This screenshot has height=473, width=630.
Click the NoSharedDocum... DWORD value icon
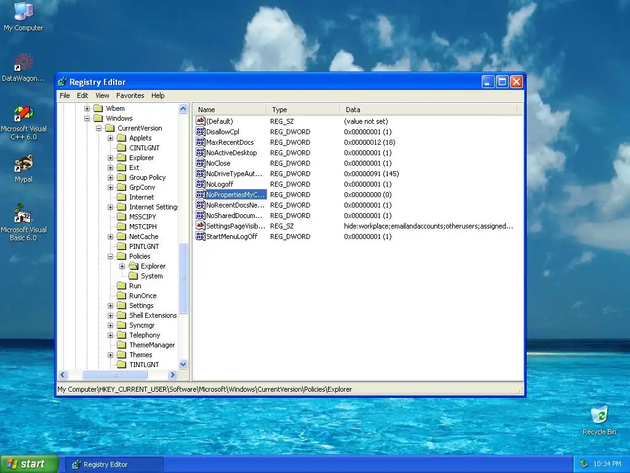pos(201,215)
